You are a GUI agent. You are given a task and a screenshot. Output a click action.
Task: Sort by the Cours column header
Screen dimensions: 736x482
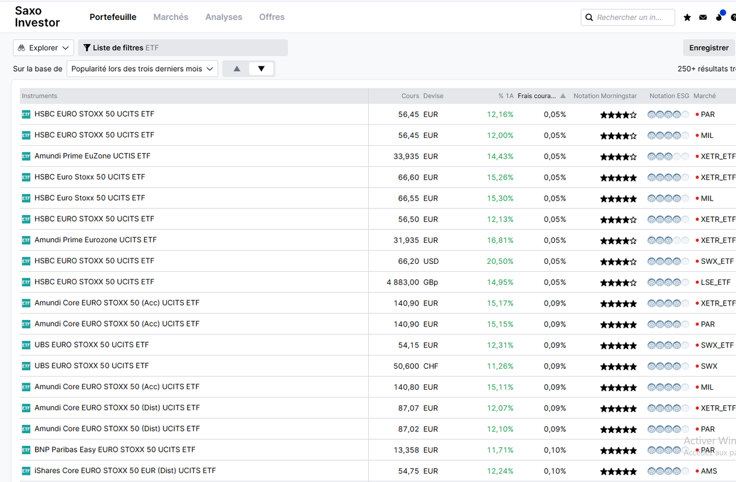click(x=410, y=96)
